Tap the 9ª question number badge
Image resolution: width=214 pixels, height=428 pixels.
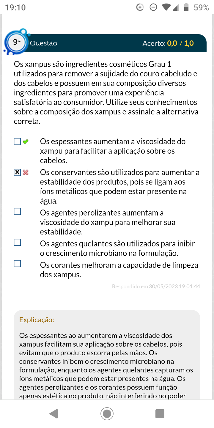pos(17,43)
